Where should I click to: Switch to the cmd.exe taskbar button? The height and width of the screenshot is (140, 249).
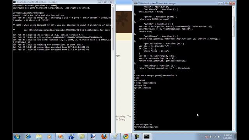pyautogui.click(x=147, y=136)
